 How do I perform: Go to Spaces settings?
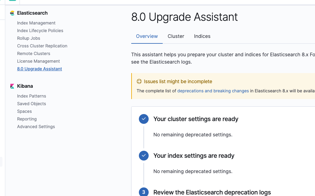coord(24,111)
